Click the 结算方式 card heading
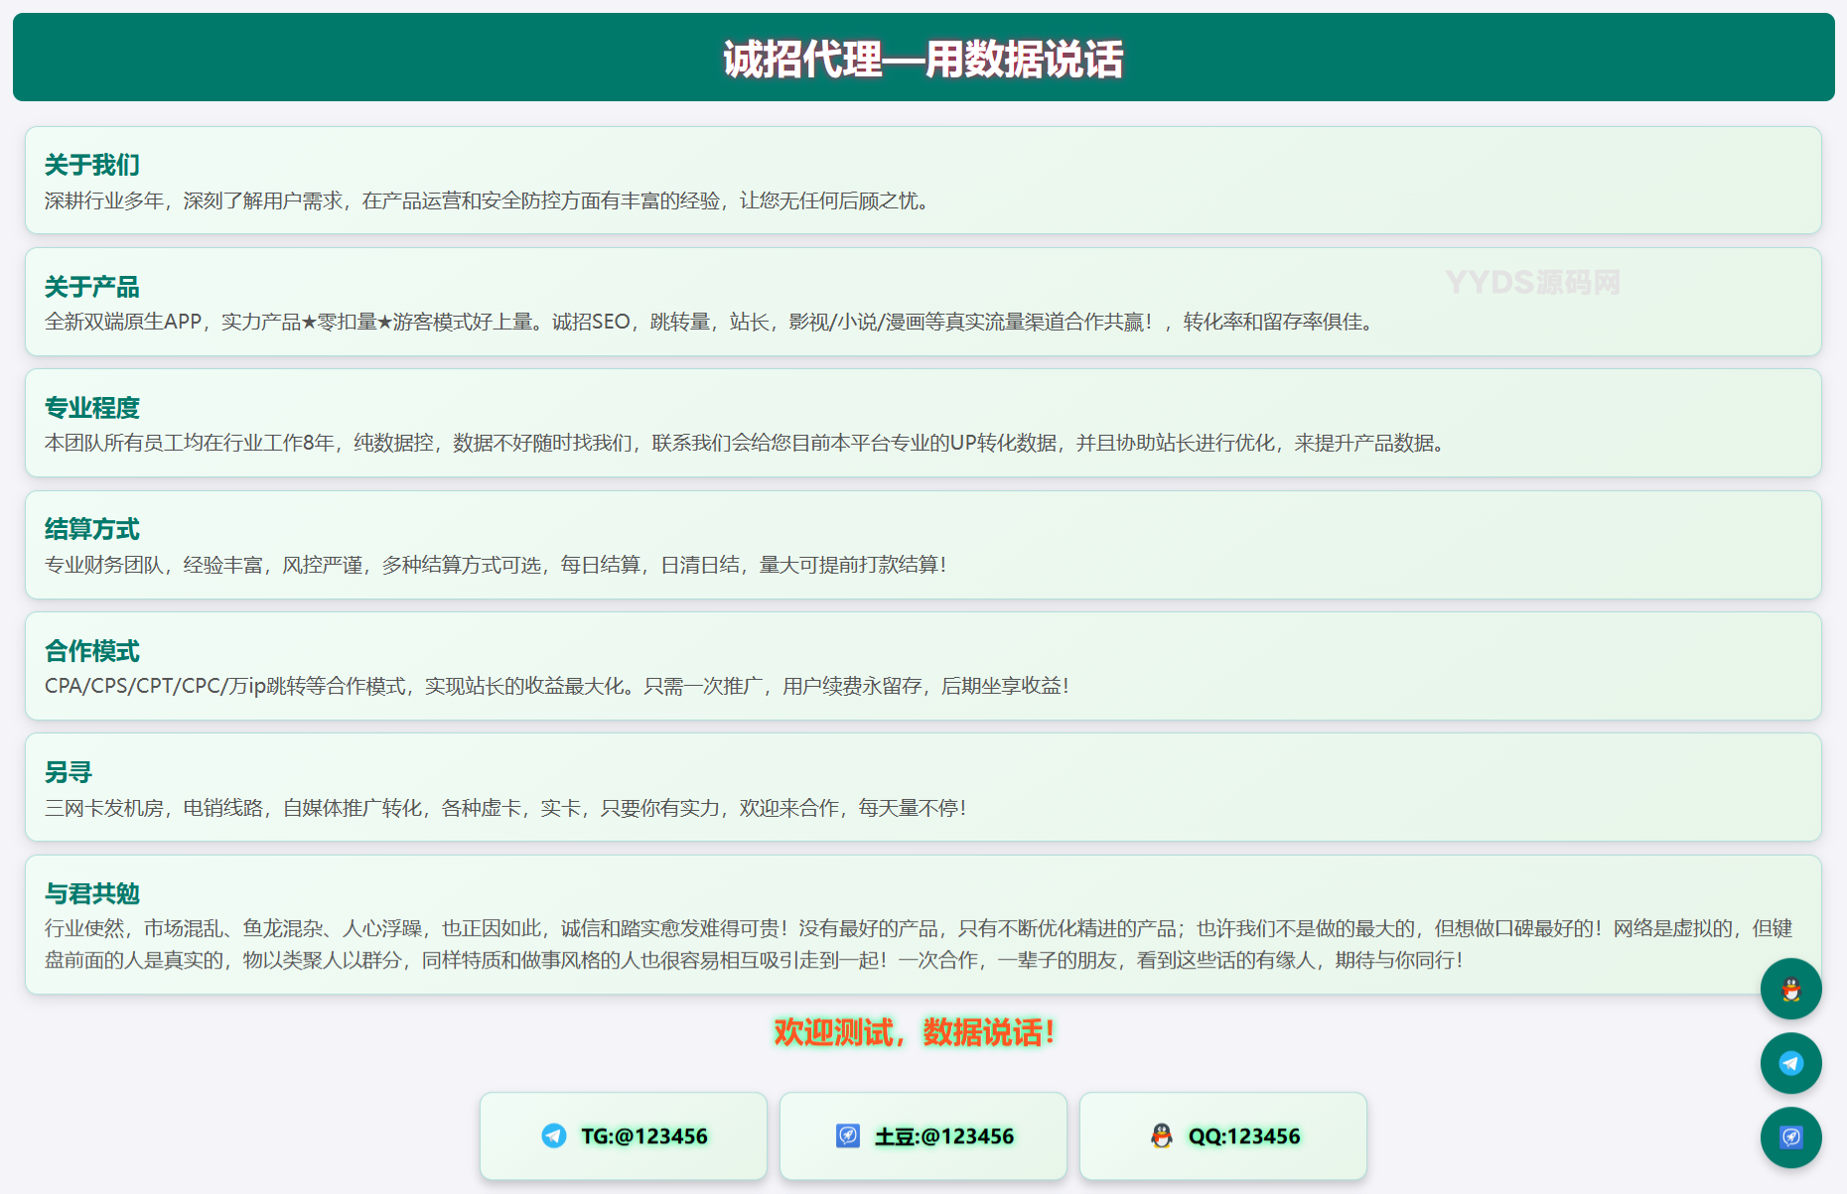 (92, 529)
